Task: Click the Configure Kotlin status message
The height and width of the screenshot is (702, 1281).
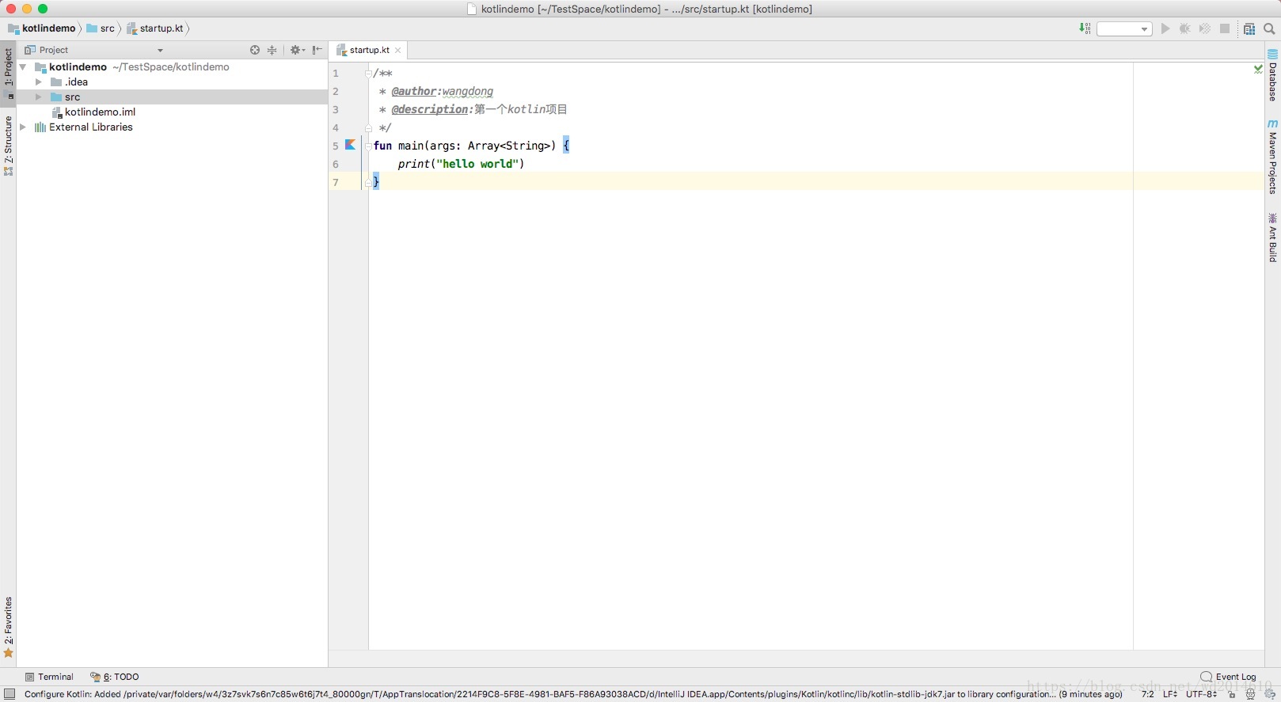Action: pos(573,695)
